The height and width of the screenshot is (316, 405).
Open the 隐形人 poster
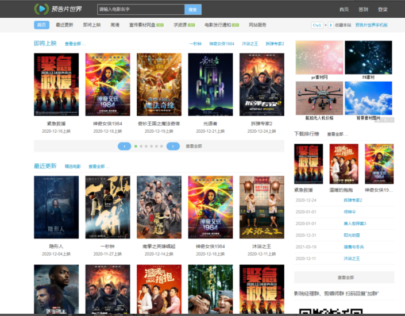coord(56,207)
